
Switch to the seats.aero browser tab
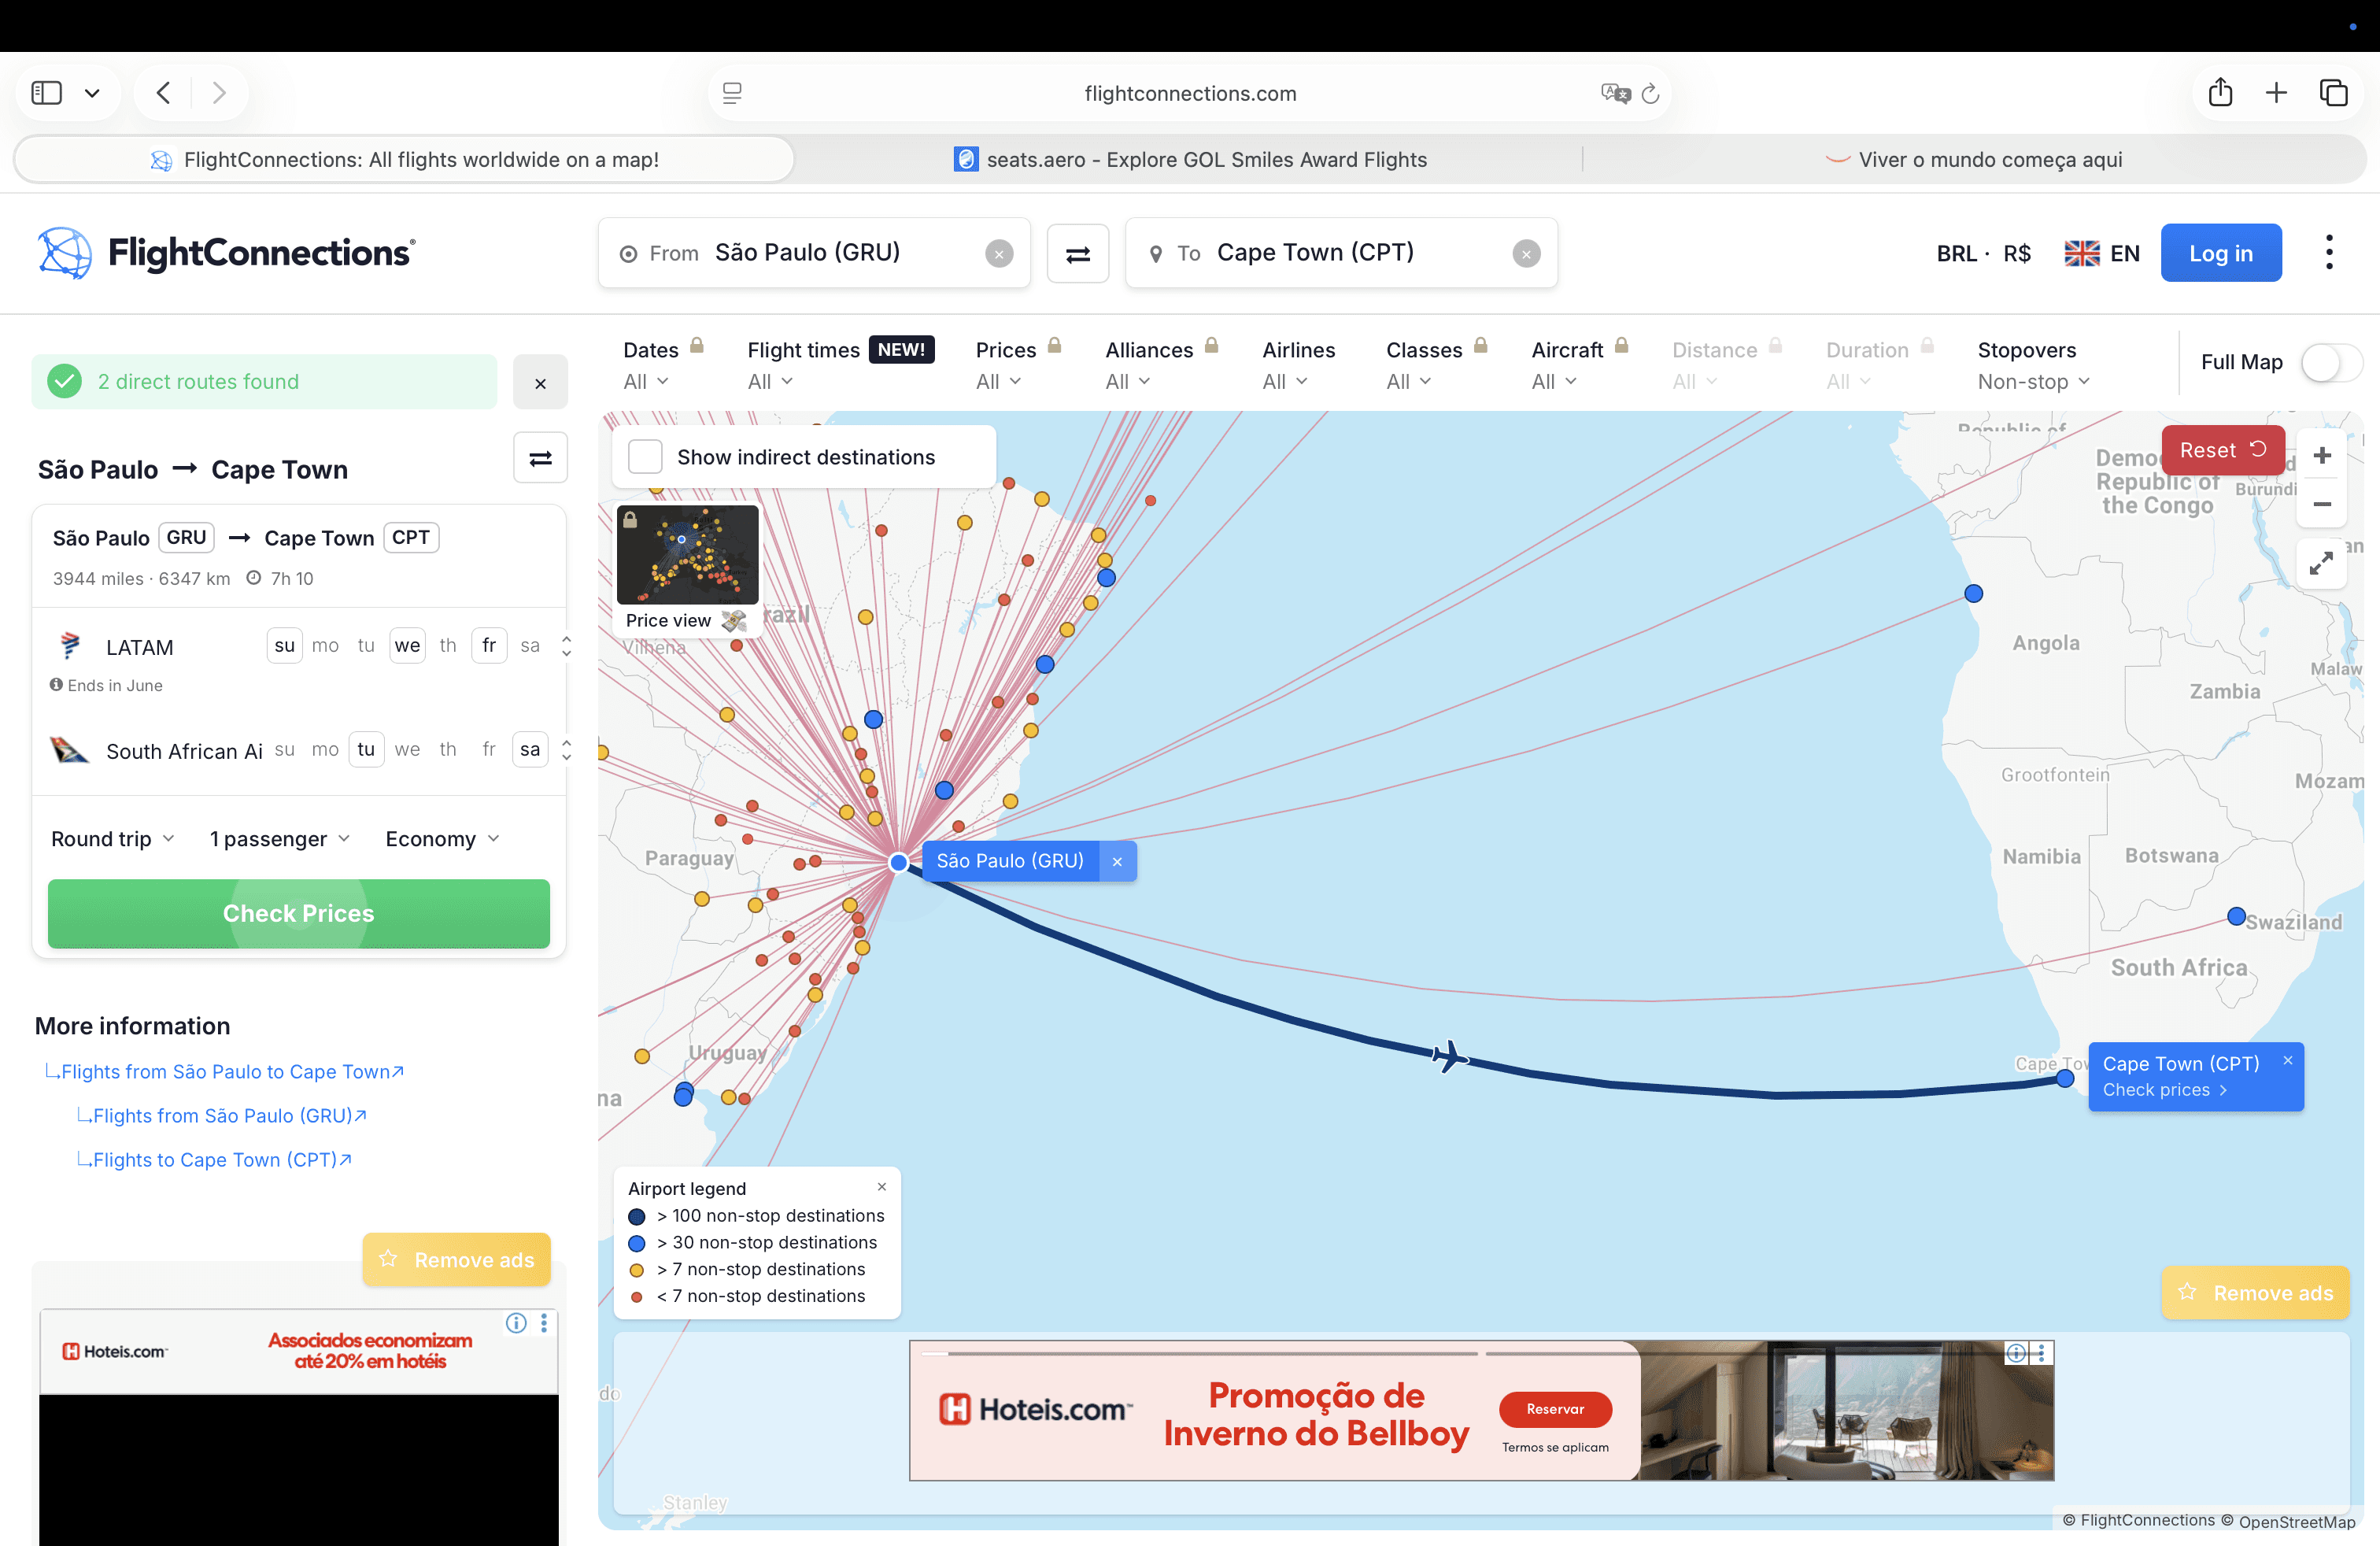pos(1190,160)
